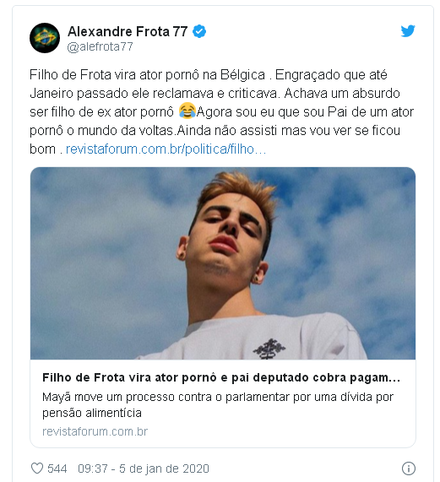The width and height of the screenshot is (440, 482).
Task: Open the Twitter bird logo link
Action: click(408, 31)
